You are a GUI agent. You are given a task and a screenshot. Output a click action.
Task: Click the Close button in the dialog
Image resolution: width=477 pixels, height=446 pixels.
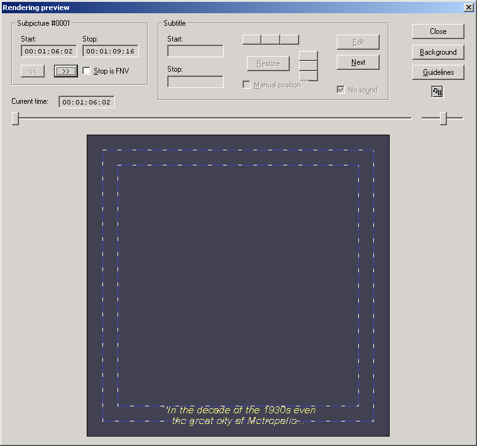tap(438, 31)
